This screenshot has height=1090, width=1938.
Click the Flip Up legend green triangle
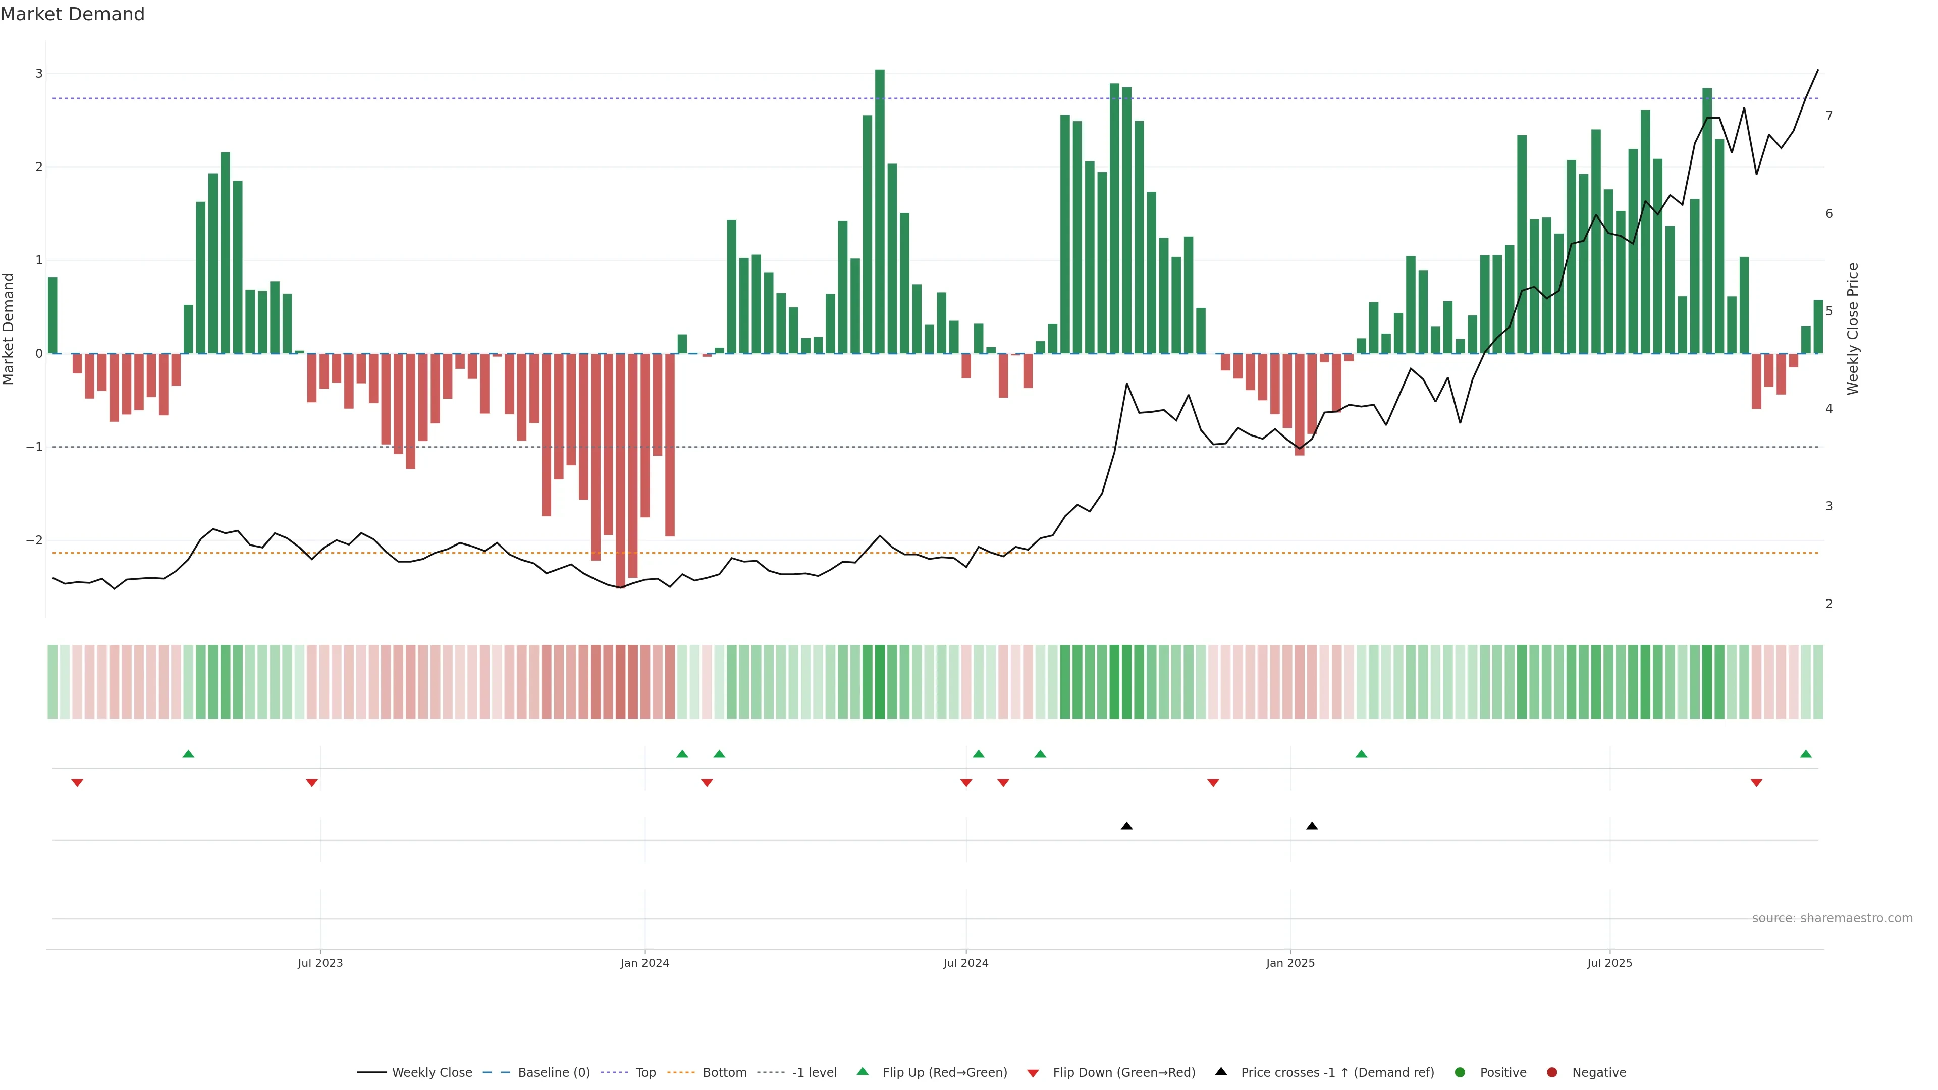pos(862,1071)
